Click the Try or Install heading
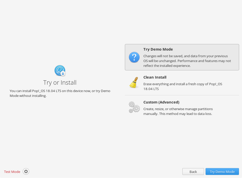This screenshot has width=242, height=178. pos(60,83)
